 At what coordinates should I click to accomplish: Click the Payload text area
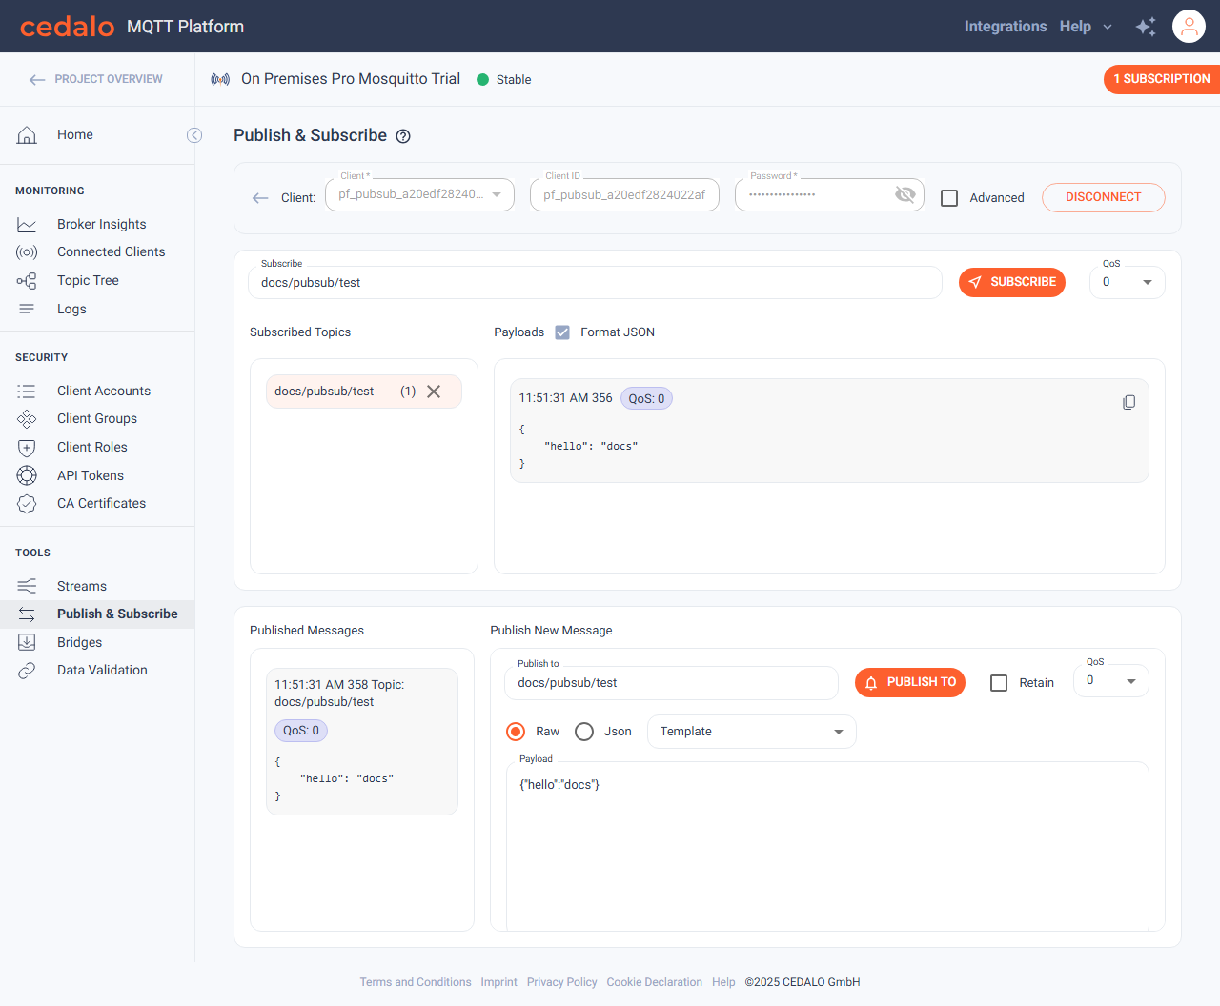(827, 846)
